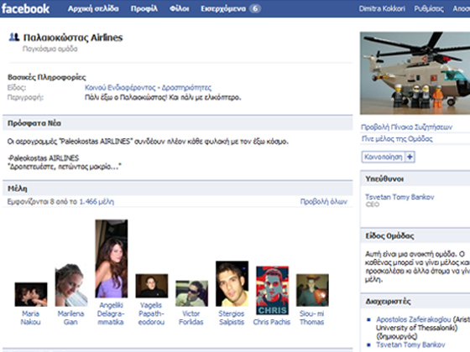
Task: Click the 1.466 μέλη members count link
Action: [97, 202]
